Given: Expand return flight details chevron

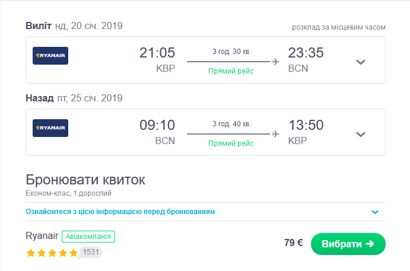Looking at the screenshot, I should 360,134.
